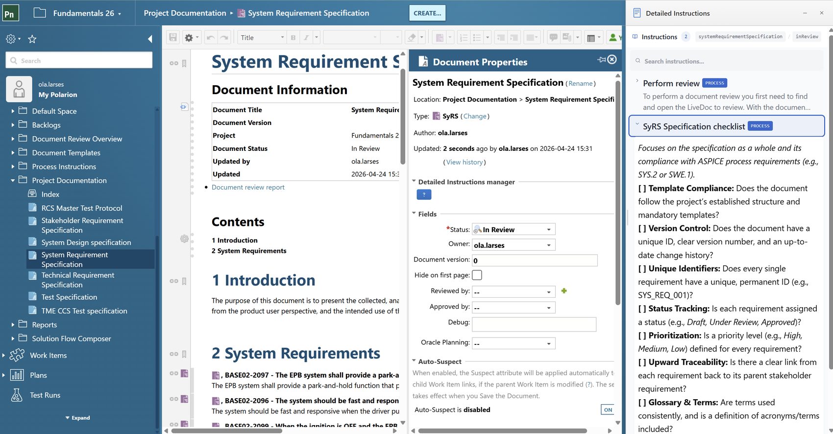Open the Owner dropdown showing ola.larses
This screenshot has height=434, width=833.
pyautogui.click(x=514, y=245)
